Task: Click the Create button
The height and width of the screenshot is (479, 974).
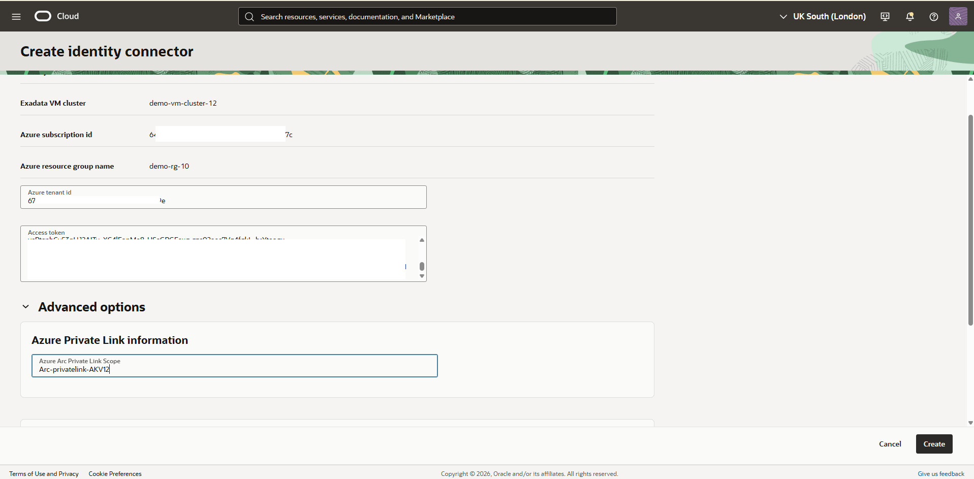Action: tap(933, 443)
